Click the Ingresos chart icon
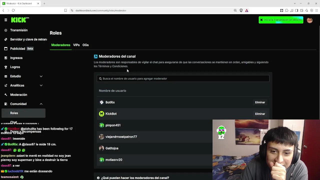The height and width of the screenshot is (180, 320). [x=6, y=58]
